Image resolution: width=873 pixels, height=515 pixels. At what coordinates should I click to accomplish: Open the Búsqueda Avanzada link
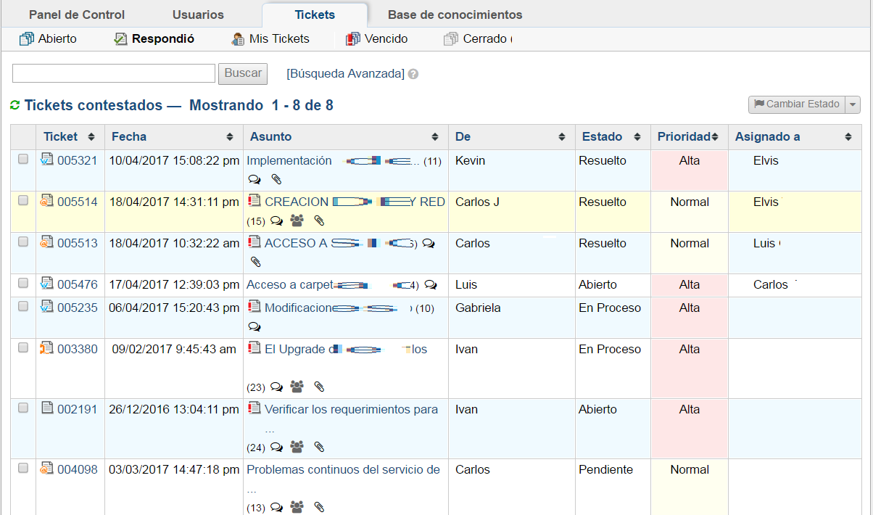tap(345, 74)
